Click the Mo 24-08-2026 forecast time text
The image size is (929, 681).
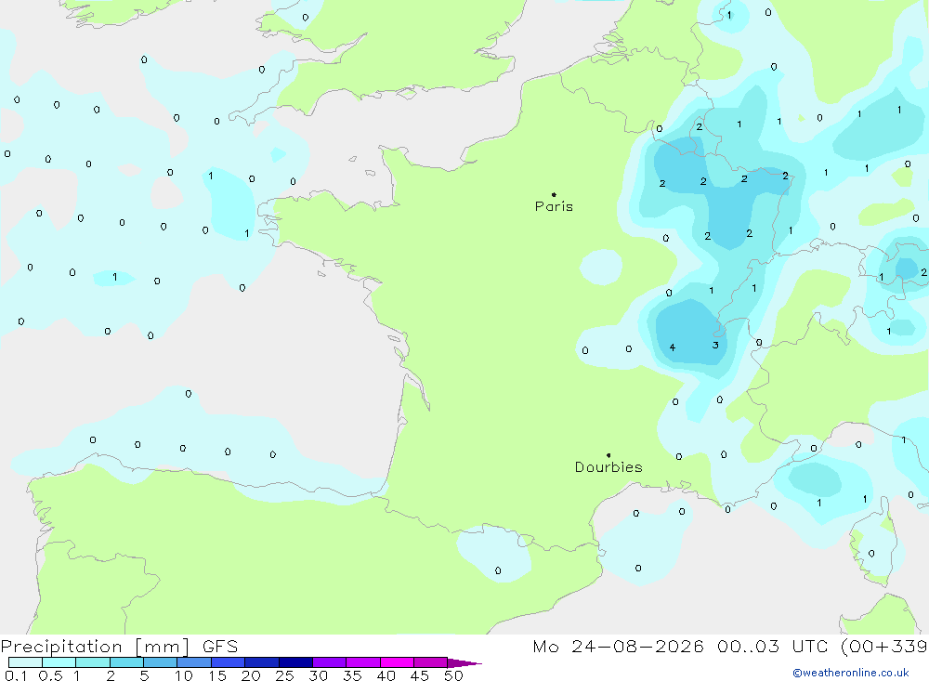point(730,646)
